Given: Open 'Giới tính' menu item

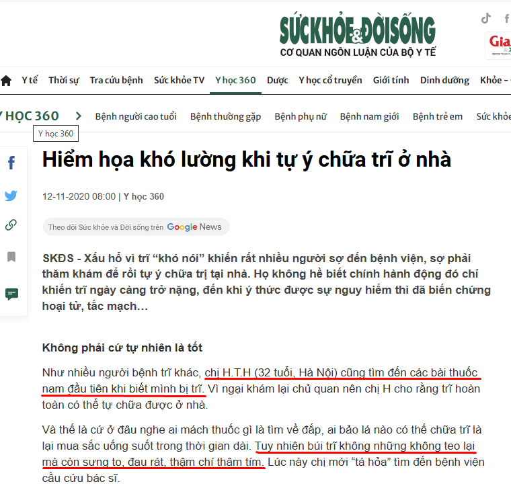Looking at the screenshot, I should click(391, 80).
